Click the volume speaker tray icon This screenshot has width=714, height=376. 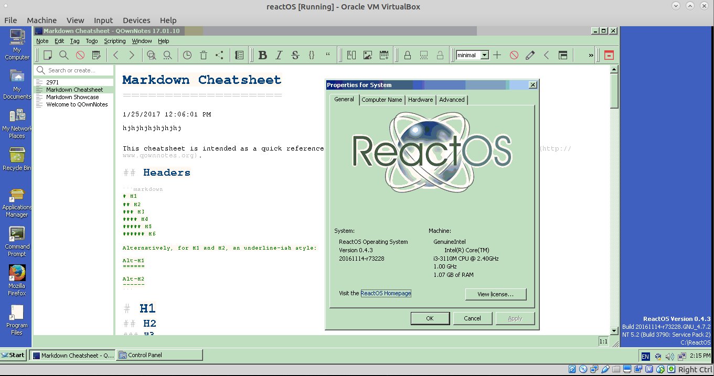pyautogui.click(x=669, y=356)
